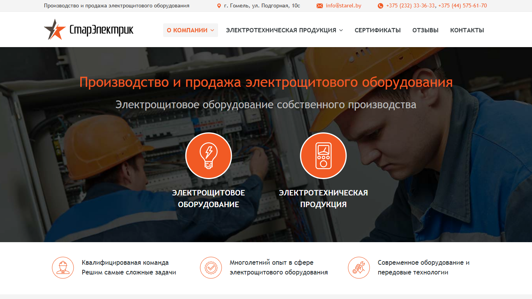The height and width of the screenshot is (299, 532).
Task: Click the +375 (44) 575-61-70 phone number
Action: click(463, 6)
